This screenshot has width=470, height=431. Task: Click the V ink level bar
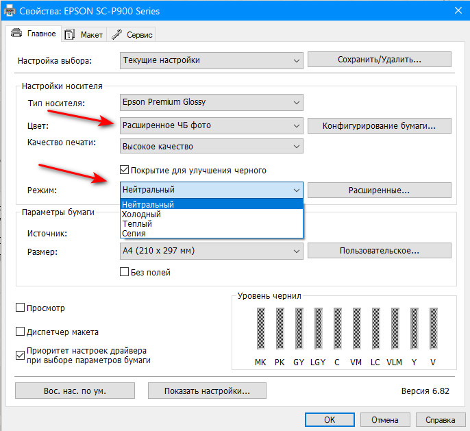[434, 328]
